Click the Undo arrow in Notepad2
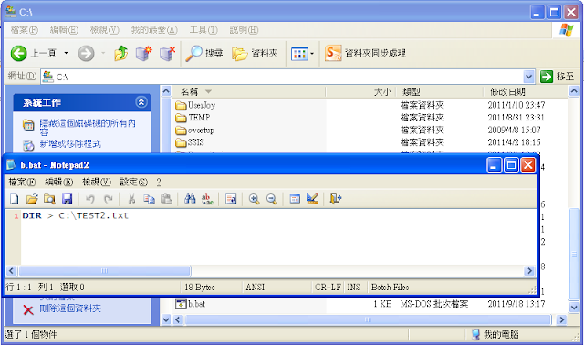Screen dimensions: 584x345 (x=90, y=199)
